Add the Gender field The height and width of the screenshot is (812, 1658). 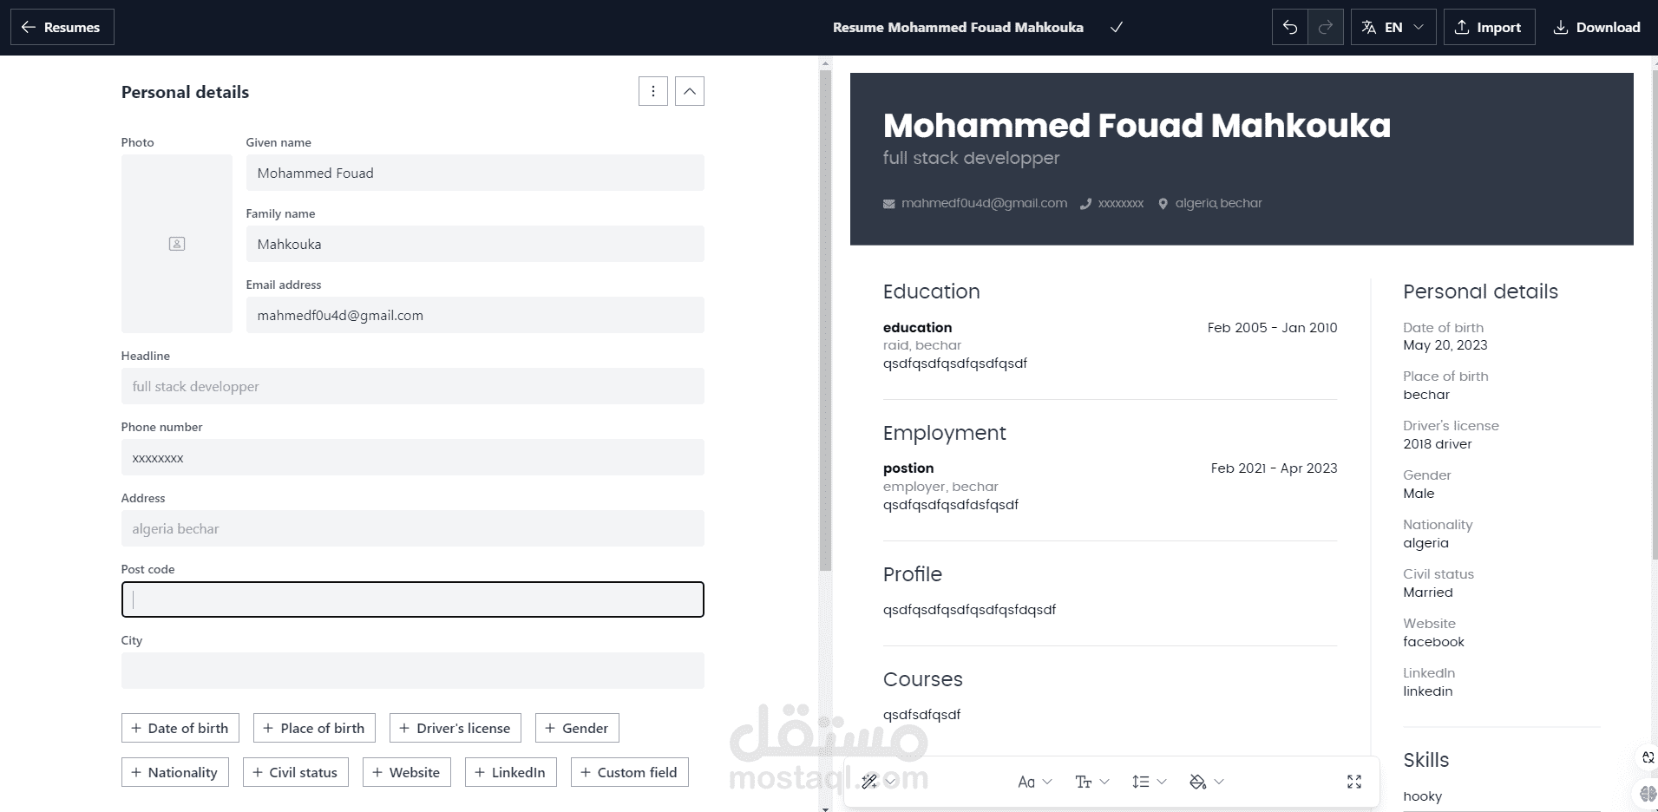point(577,728)
